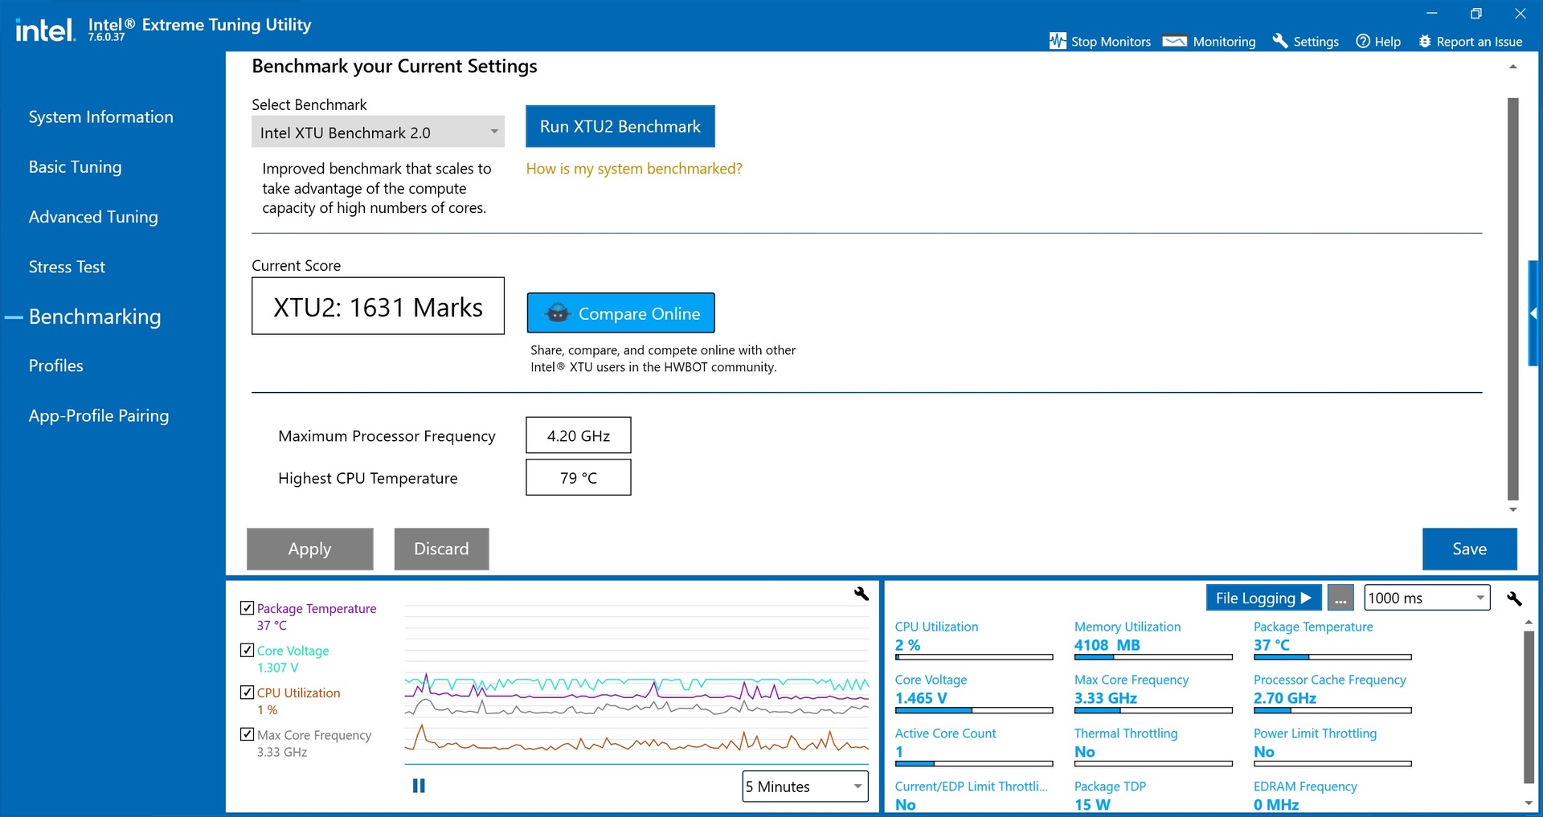Go to System Information
This screenshot has height=817, width=1543.
101,117
